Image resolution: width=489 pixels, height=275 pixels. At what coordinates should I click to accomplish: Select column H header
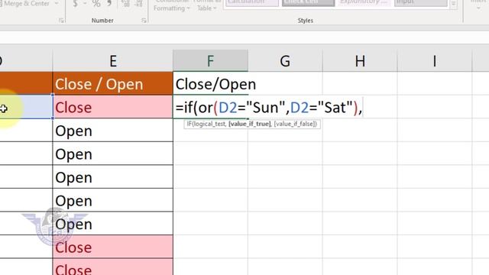pos(360,61)
